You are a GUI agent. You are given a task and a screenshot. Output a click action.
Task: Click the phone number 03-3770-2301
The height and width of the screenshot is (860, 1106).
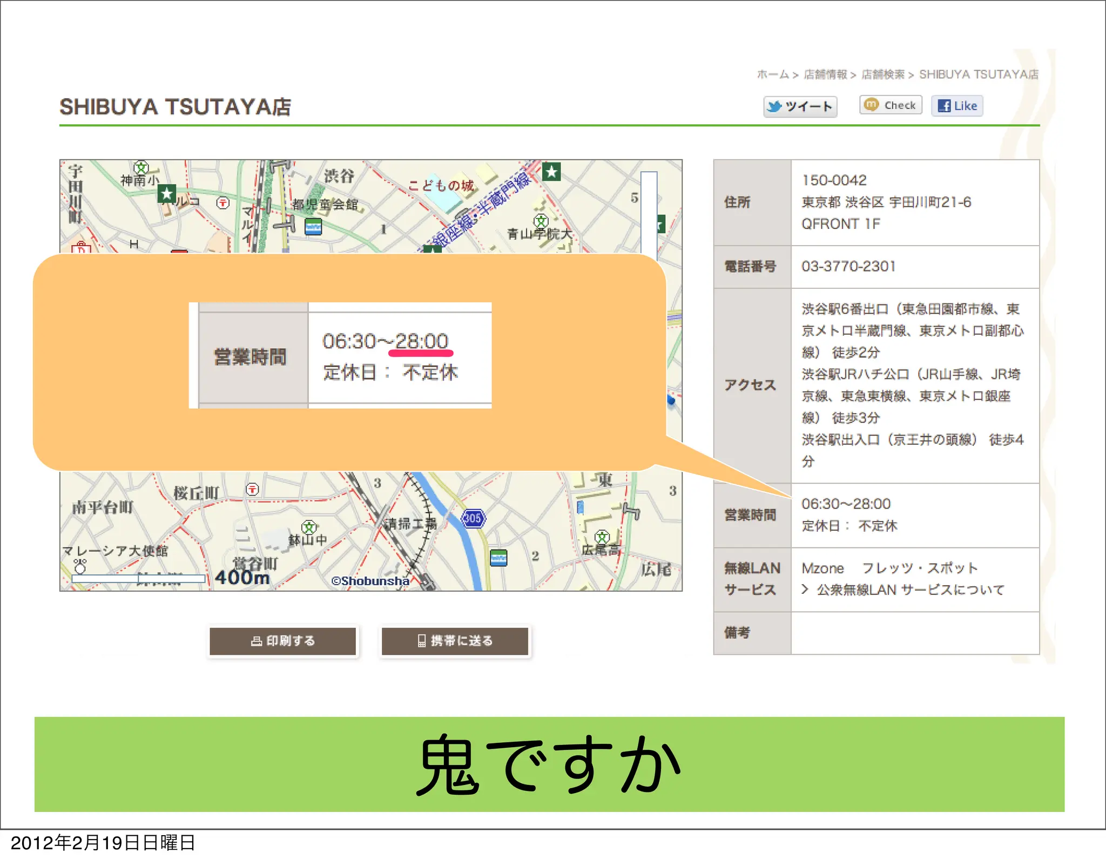[848, 266]
